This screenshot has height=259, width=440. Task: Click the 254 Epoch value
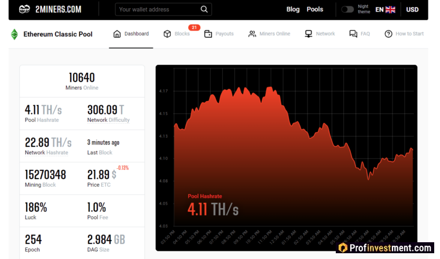click(34, 240)
